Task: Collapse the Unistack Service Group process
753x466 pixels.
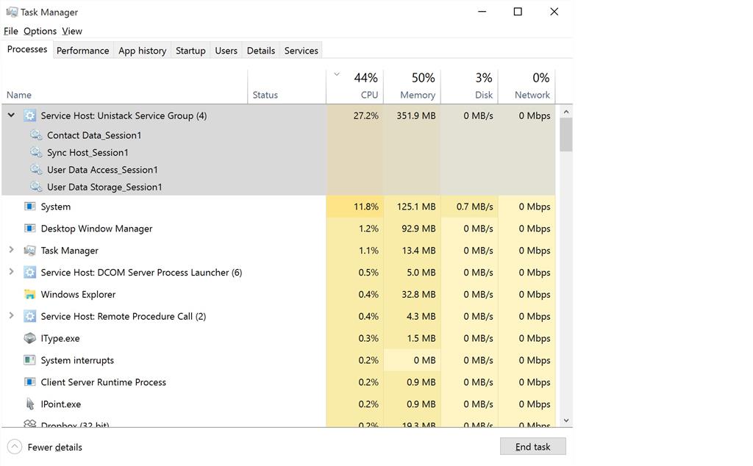Action: [x=12, y=115]
